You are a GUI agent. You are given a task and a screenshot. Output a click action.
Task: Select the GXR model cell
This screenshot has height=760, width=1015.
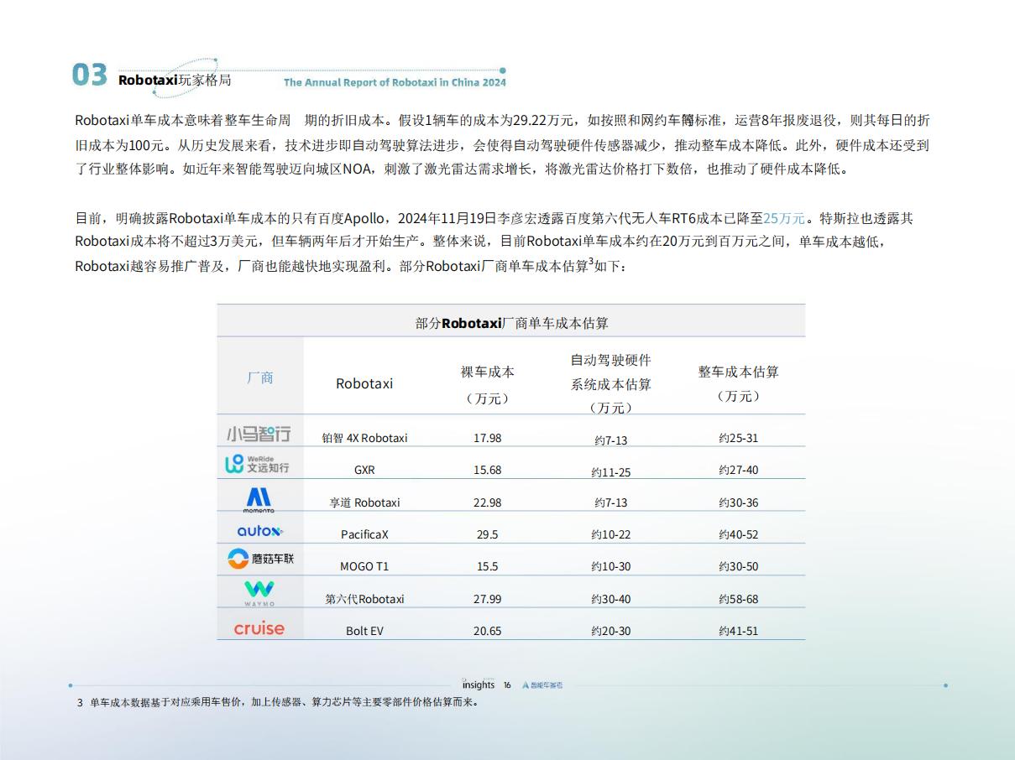(x=364, y=470)
